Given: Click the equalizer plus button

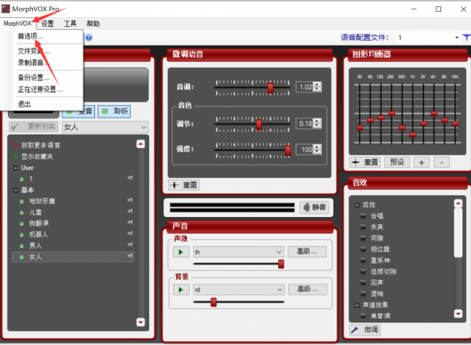Looking at the screenshot, I should pos(422,162).
